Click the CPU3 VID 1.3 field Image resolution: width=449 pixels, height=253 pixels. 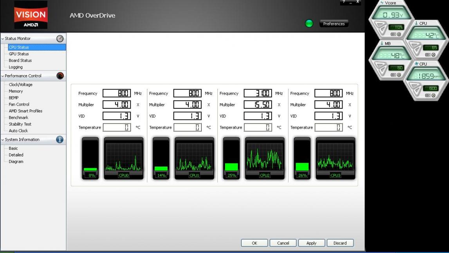pyautogui.click(x=328, y=116)
